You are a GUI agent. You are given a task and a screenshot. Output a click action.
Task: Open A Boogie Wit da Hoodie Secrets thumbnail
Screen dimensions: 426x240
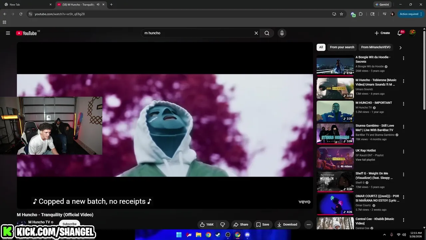(x=335, y=65)
